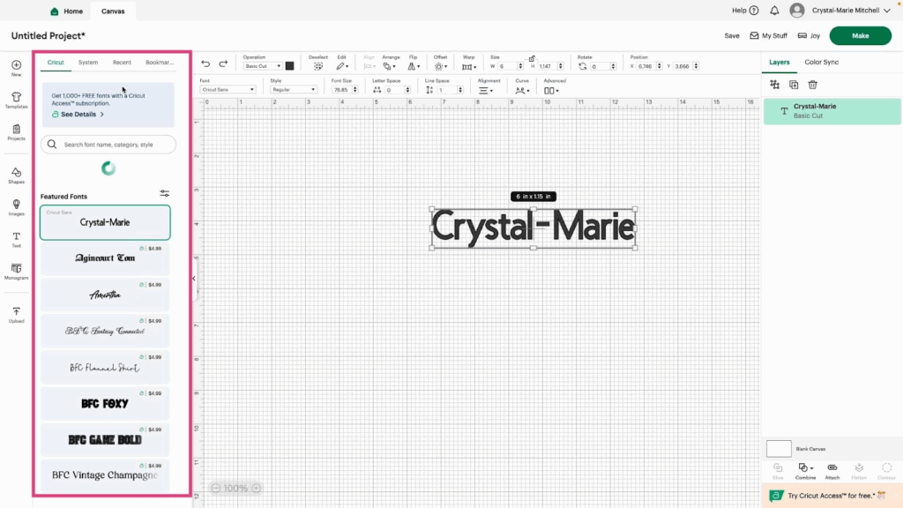Click the Delete layer trash icon

[812, 85]
